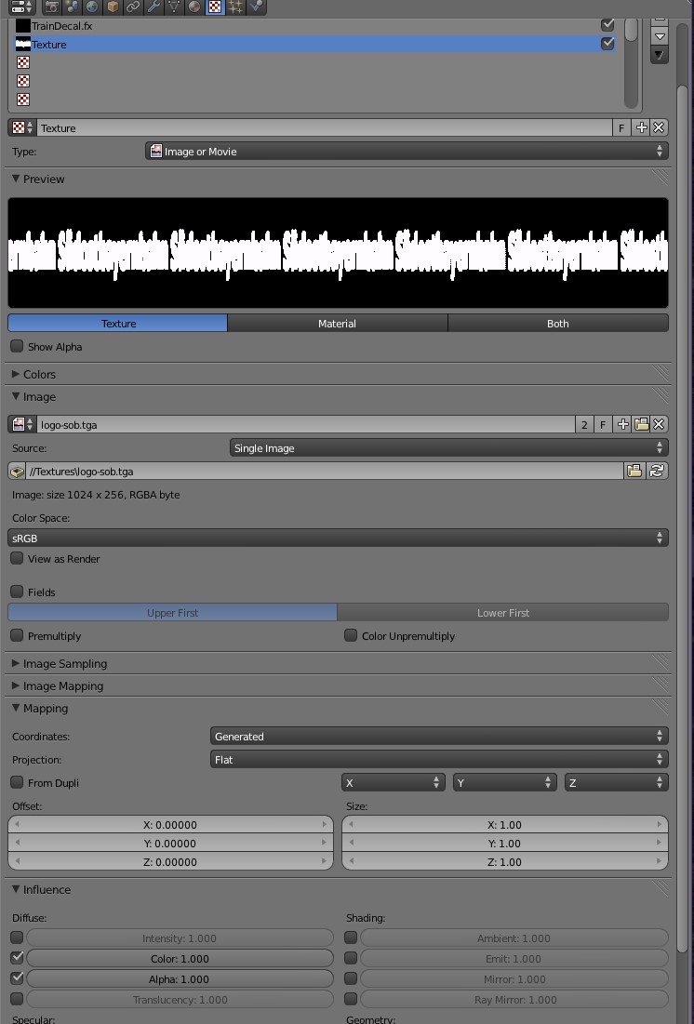The image size is (694, 1024).
Task: Click the Size Y value slider
Action: 505,843
